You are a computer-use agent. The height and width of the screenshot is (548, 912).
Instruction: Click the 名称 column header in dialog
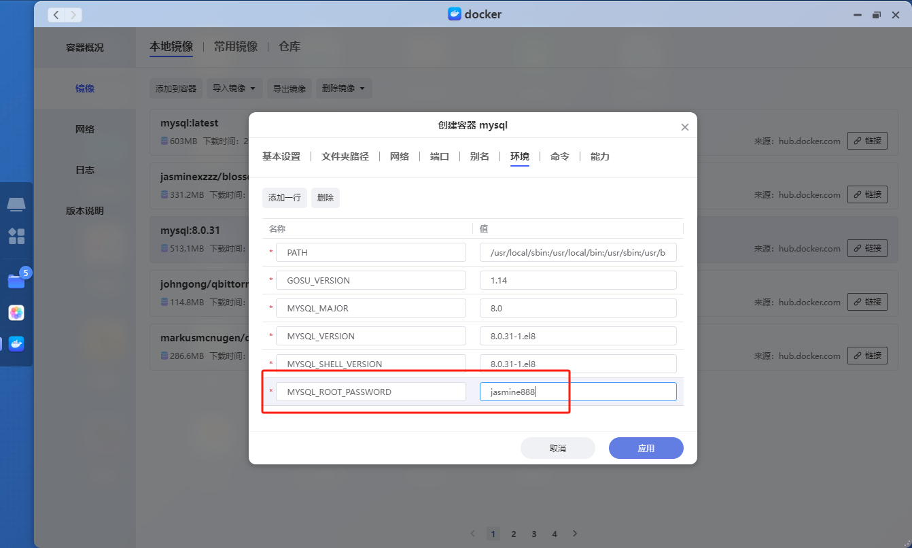(x=277, y=228)
